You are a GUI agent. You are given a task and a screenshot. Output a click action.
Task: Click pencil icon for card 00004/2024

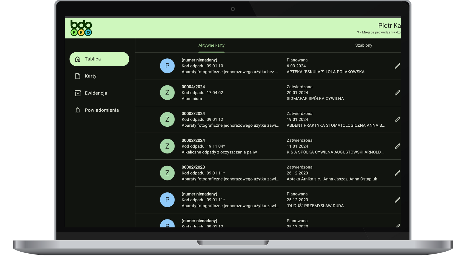[x=397, y=93]
